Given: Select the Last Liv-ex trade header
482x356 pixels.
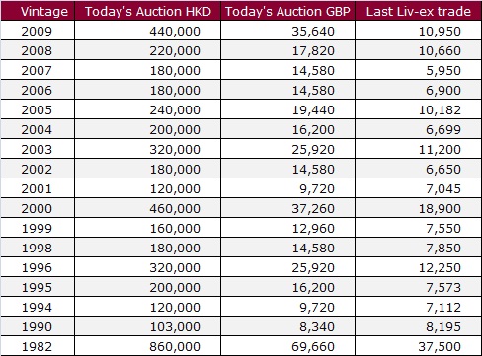Looking at the screenshot, I should [x=419, y=12].
